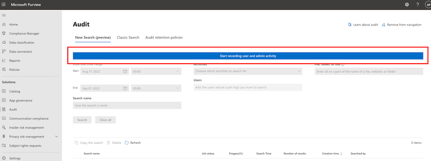Click the sidebar Settings gear icon
This screenshot has height=161, width=431.
point(4,158)
